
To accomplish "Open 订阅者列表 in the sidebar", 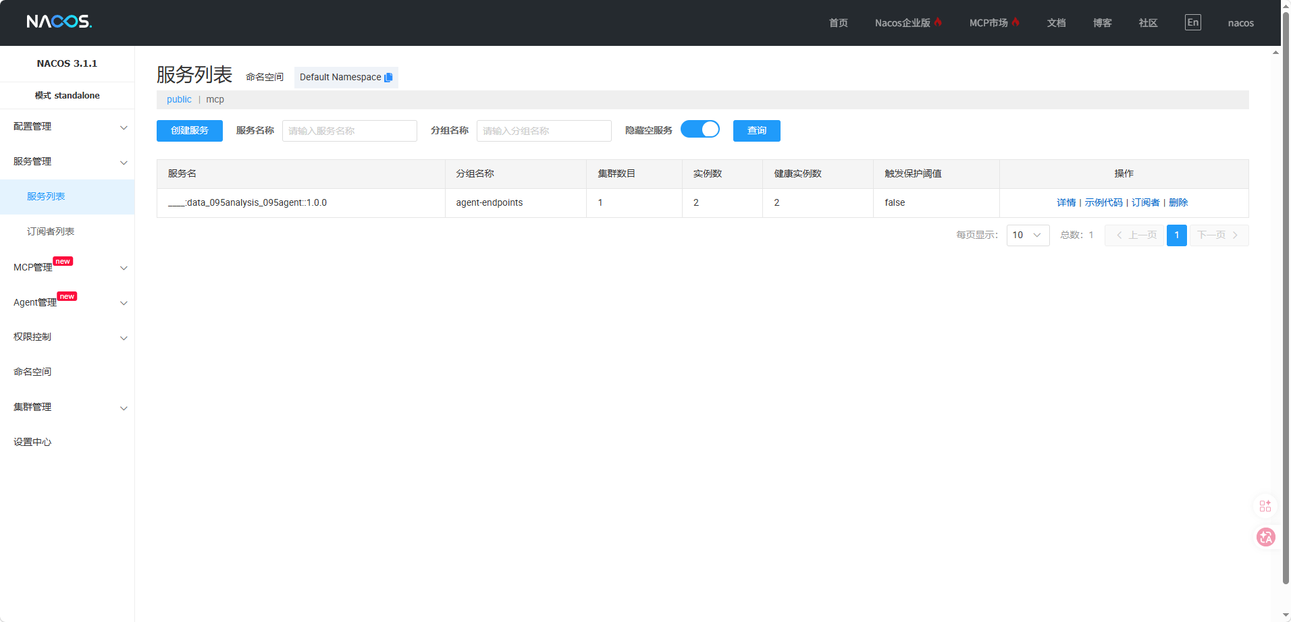I will pos(68,232).
